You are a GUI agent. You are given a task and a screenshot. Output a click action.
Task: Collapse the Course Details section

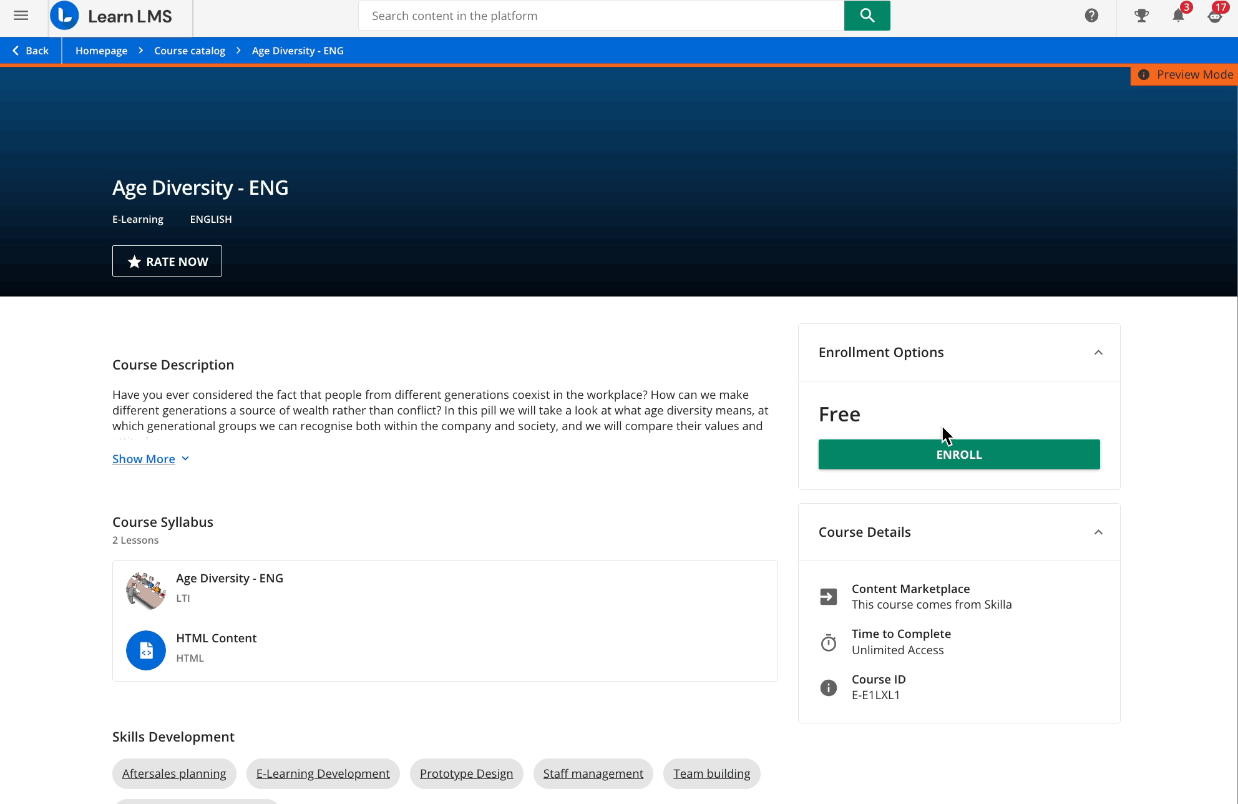(1098, 532)
